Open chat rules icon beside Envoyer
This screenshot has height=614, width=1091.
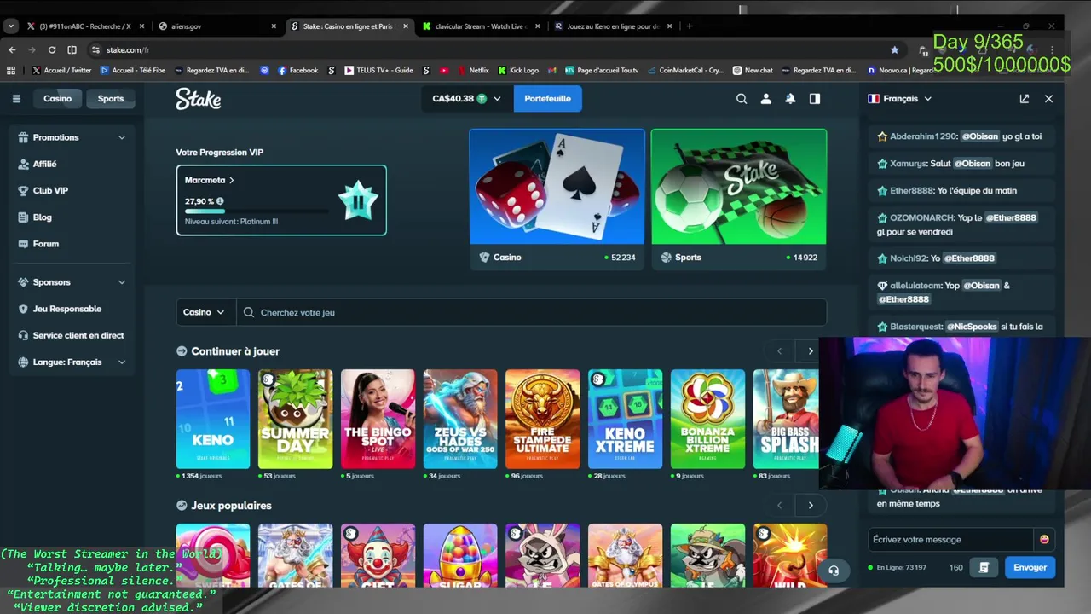(x=984, y=567)
